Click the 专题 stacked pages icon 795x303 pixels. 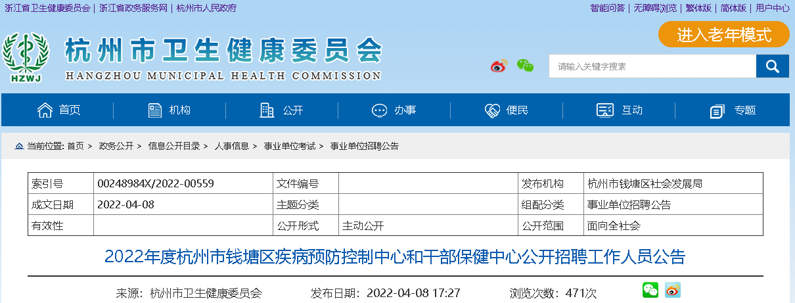[717, 111]
